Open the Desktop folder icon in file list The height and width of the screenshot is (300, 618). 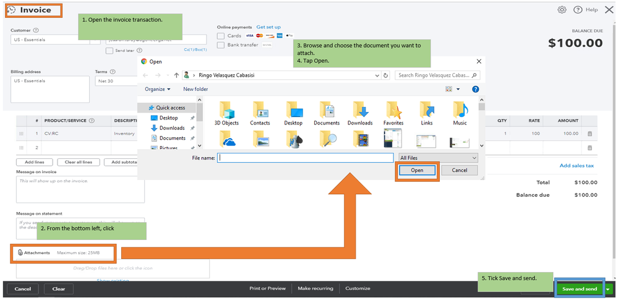(x=293, y=114)
